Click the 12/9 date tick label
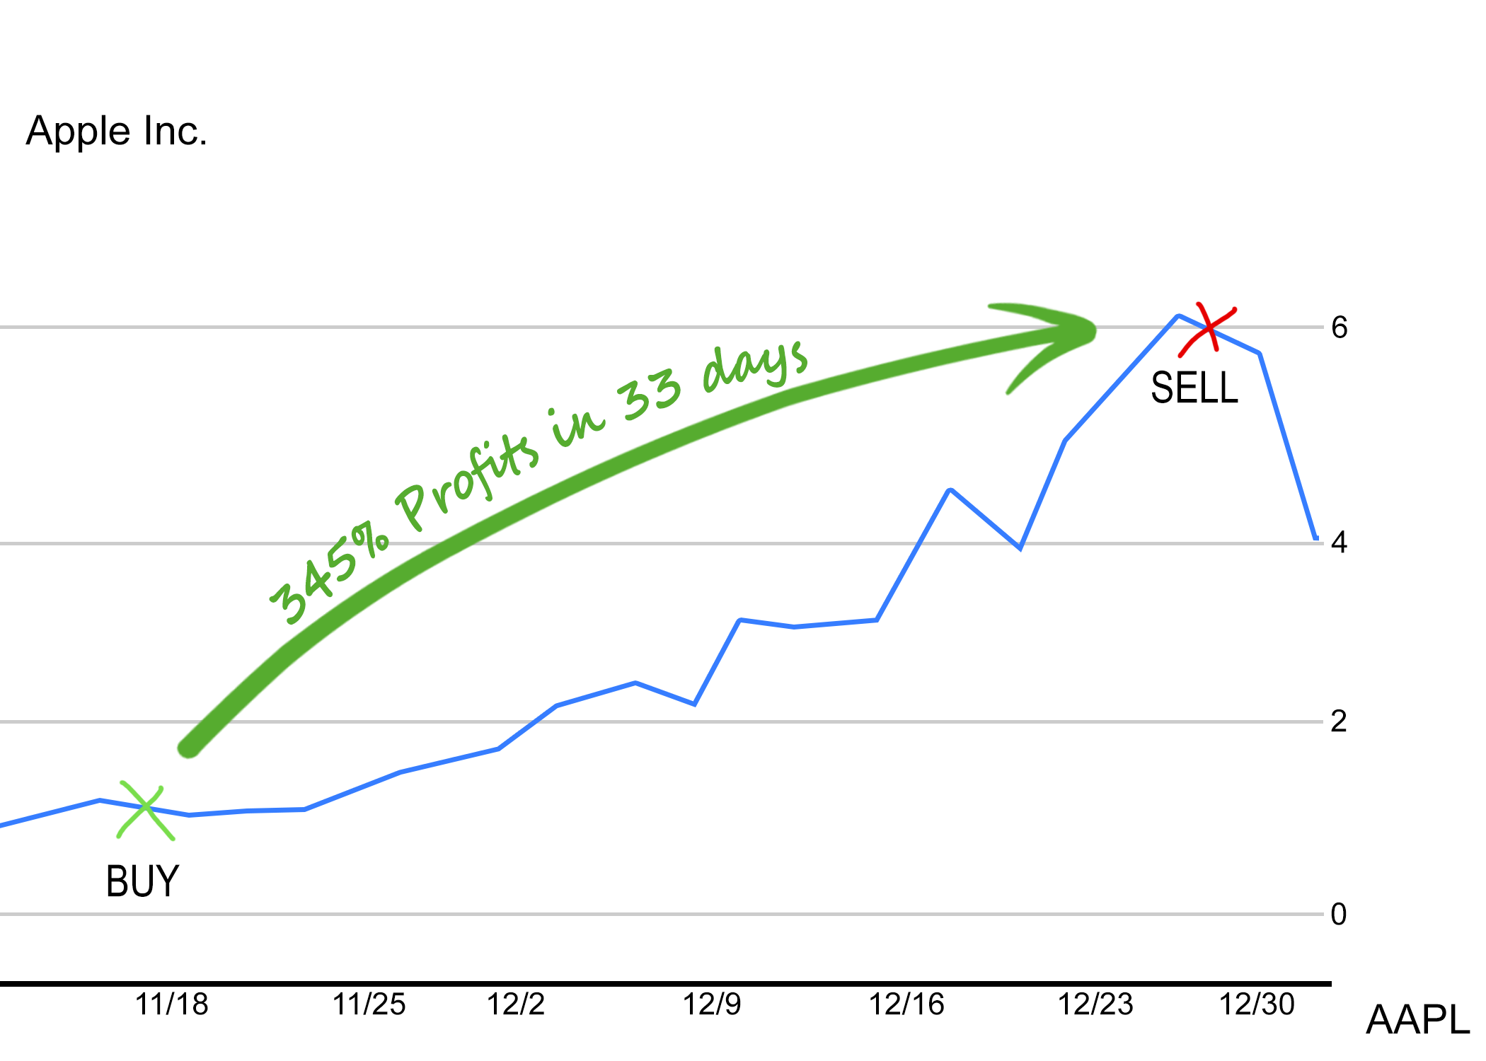The height and width of the screenshot is (1061, 1486). (x=712, y=1004)
